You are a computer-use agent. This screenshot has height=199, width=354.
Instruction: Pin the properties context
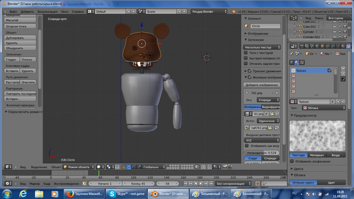point(291,54)
